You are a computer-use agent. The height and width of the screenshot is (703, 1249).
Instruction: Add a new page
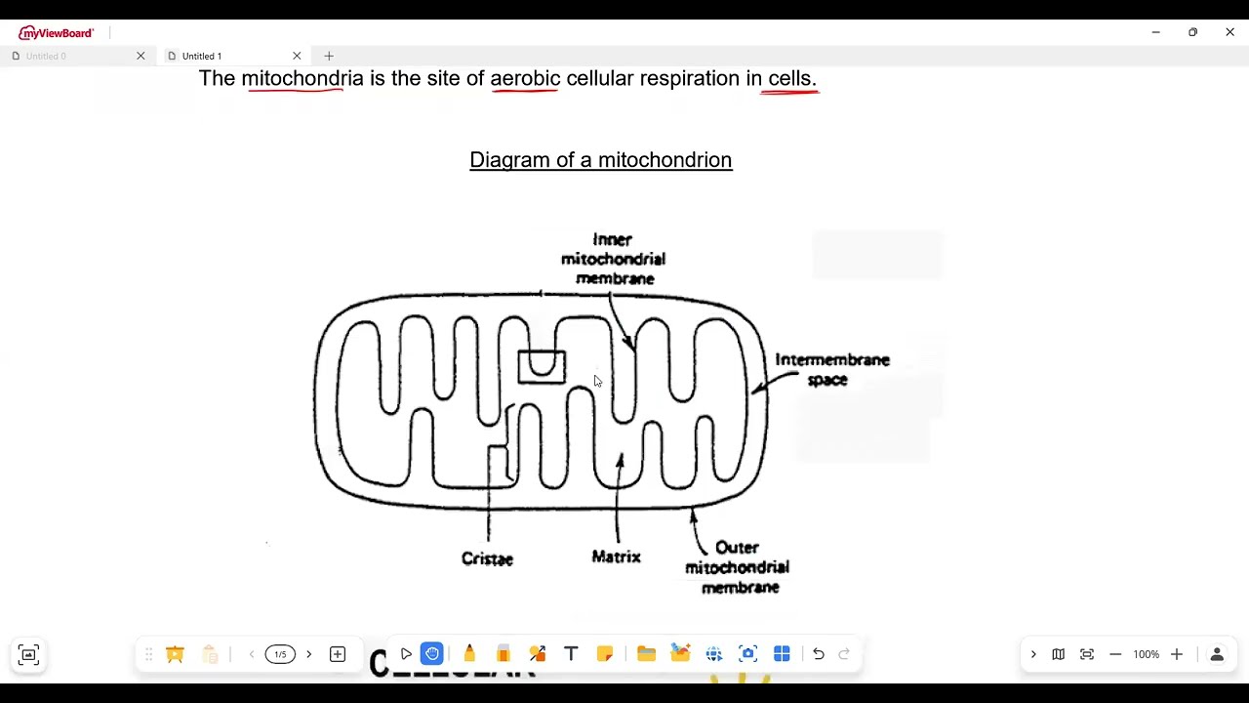pos(338,654)
